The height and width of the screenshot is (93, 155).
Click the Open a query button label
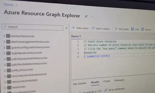point(103,29)
